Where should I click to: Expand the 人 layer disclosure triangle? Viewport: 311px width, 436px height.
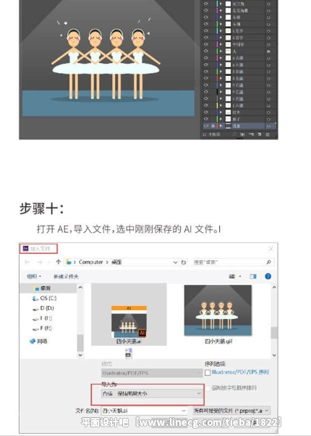click(221, 51)
